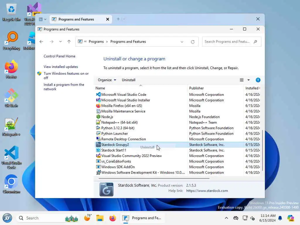Select Windows Software Development Kit entry

178,172
